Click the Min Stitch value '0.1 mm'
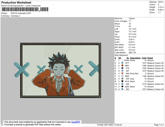This screenshot has width=165, height=127. pos(132,47)
